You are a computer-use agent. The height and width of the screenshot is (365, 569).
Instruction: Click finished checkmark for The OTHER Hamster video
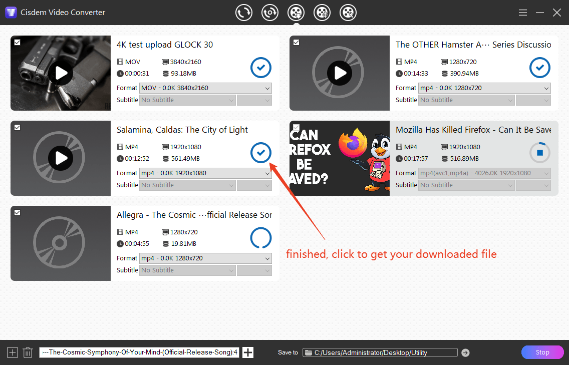click(x=539, y=68)
